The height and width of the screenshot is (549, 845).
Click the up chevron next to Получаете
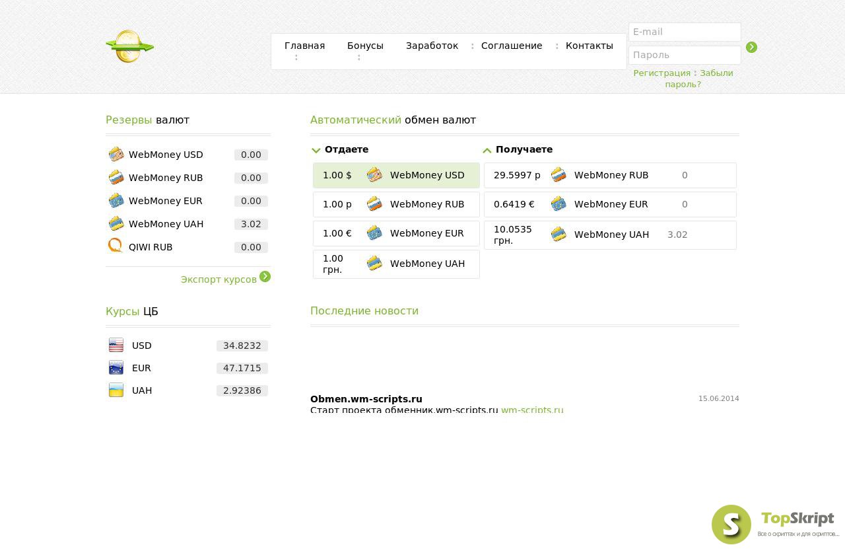point(487,150)
